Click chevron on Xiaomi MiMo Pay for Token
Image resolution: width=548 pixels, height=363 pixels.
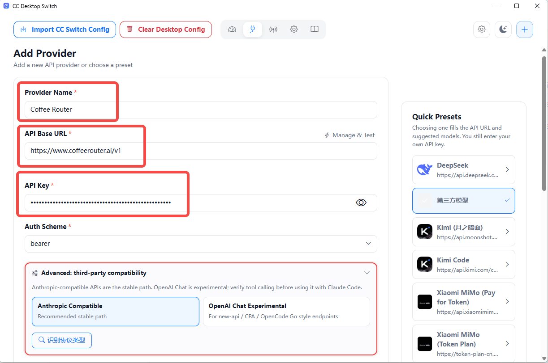(507, 302)
